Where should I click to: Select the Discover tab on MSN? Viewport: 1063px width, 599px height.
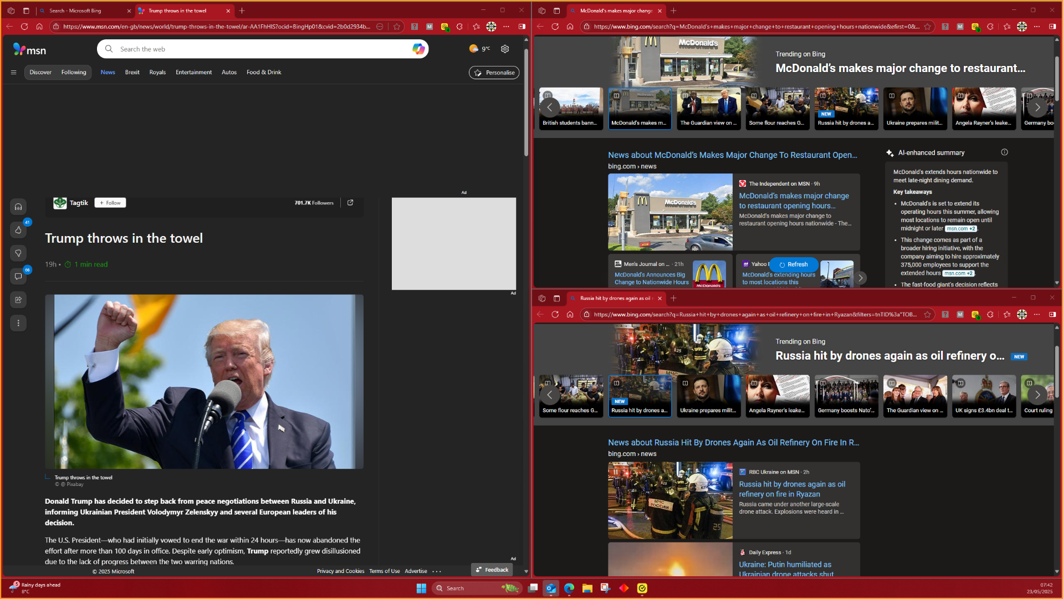click(40, 72)
